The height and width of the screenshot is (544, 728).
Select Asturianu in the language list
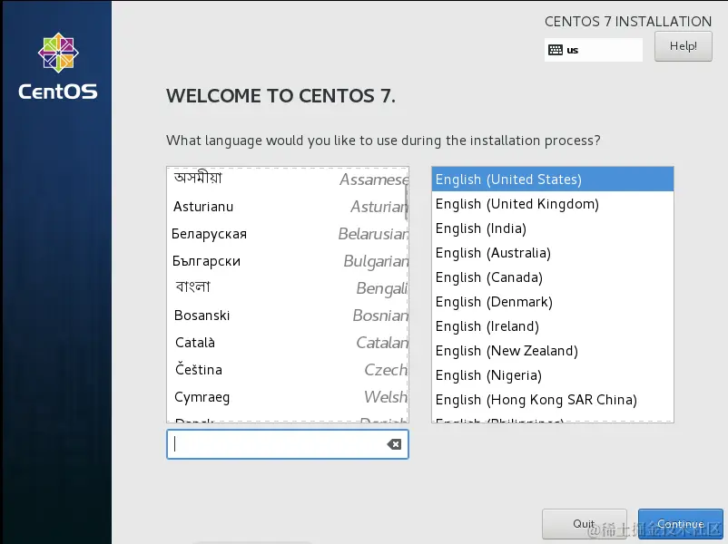288,207
